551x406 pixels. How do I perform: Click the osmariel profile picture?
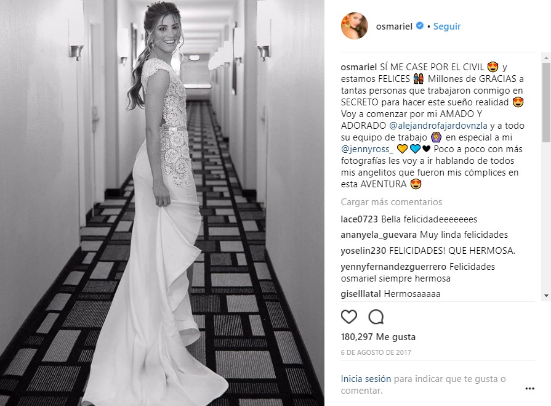pos(354,26)
